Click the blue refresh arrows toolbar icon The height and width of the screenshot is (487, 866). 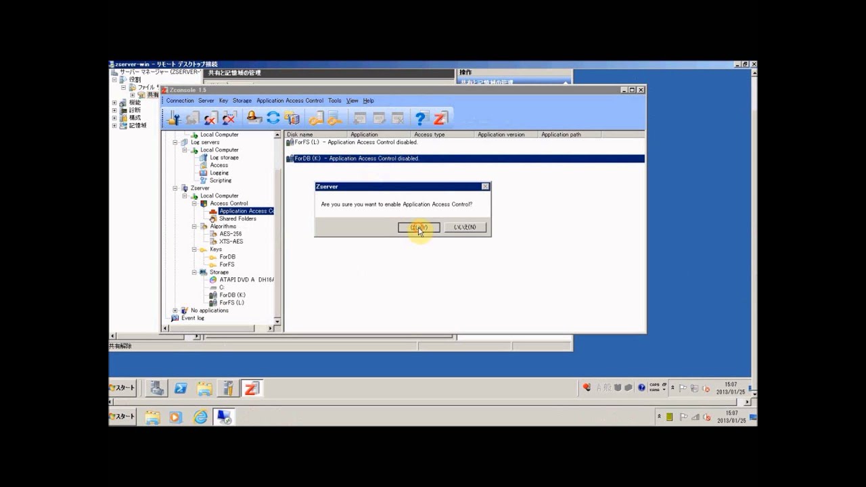pos(273,118)
